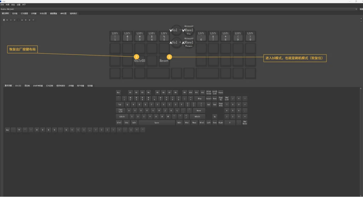Screen dimensions: 363x197
Task: Select the Reset key on the layout
Action: click(x=164, y=61)
